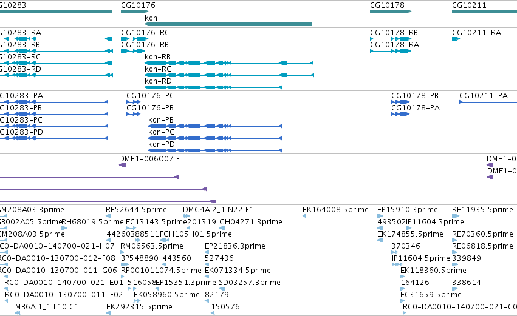
Task: Click the kon gene label
Action: pos(151,18)
